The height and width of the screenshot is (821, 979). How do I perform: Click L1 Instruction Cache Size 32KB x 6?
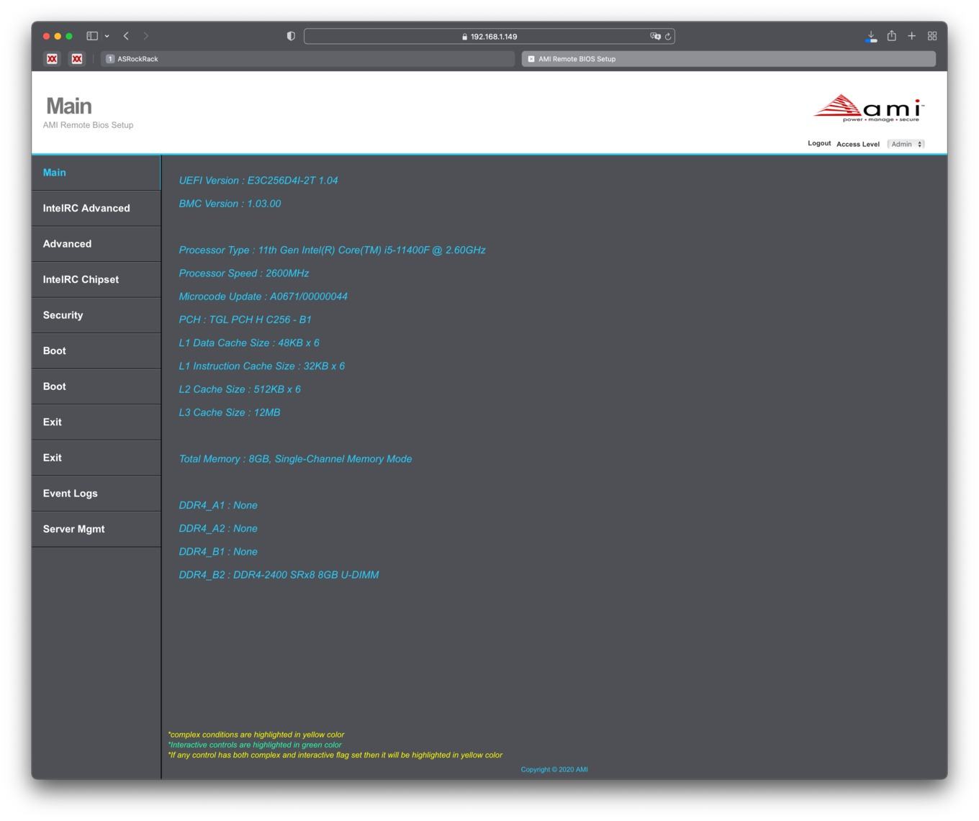coord(261,366)
